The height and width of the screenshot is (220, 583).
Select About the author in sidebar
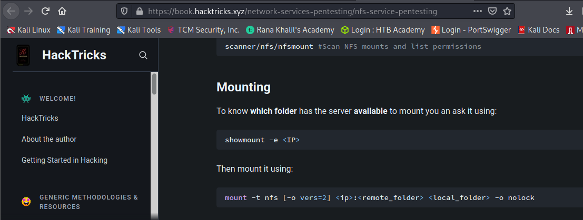49,139
